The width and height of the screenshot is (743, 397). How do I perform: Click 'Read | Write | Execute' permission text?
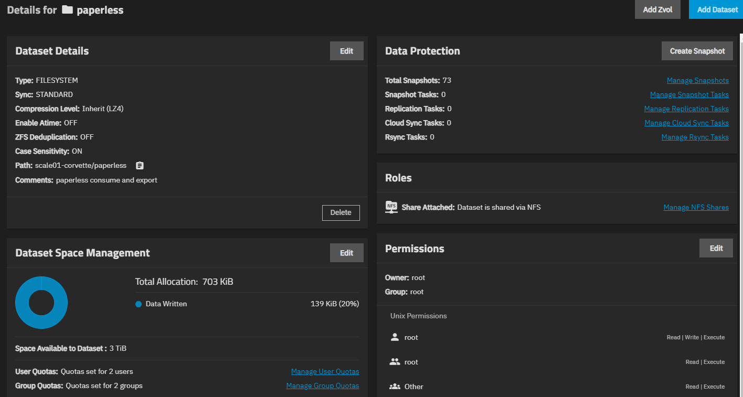[696, 337]
